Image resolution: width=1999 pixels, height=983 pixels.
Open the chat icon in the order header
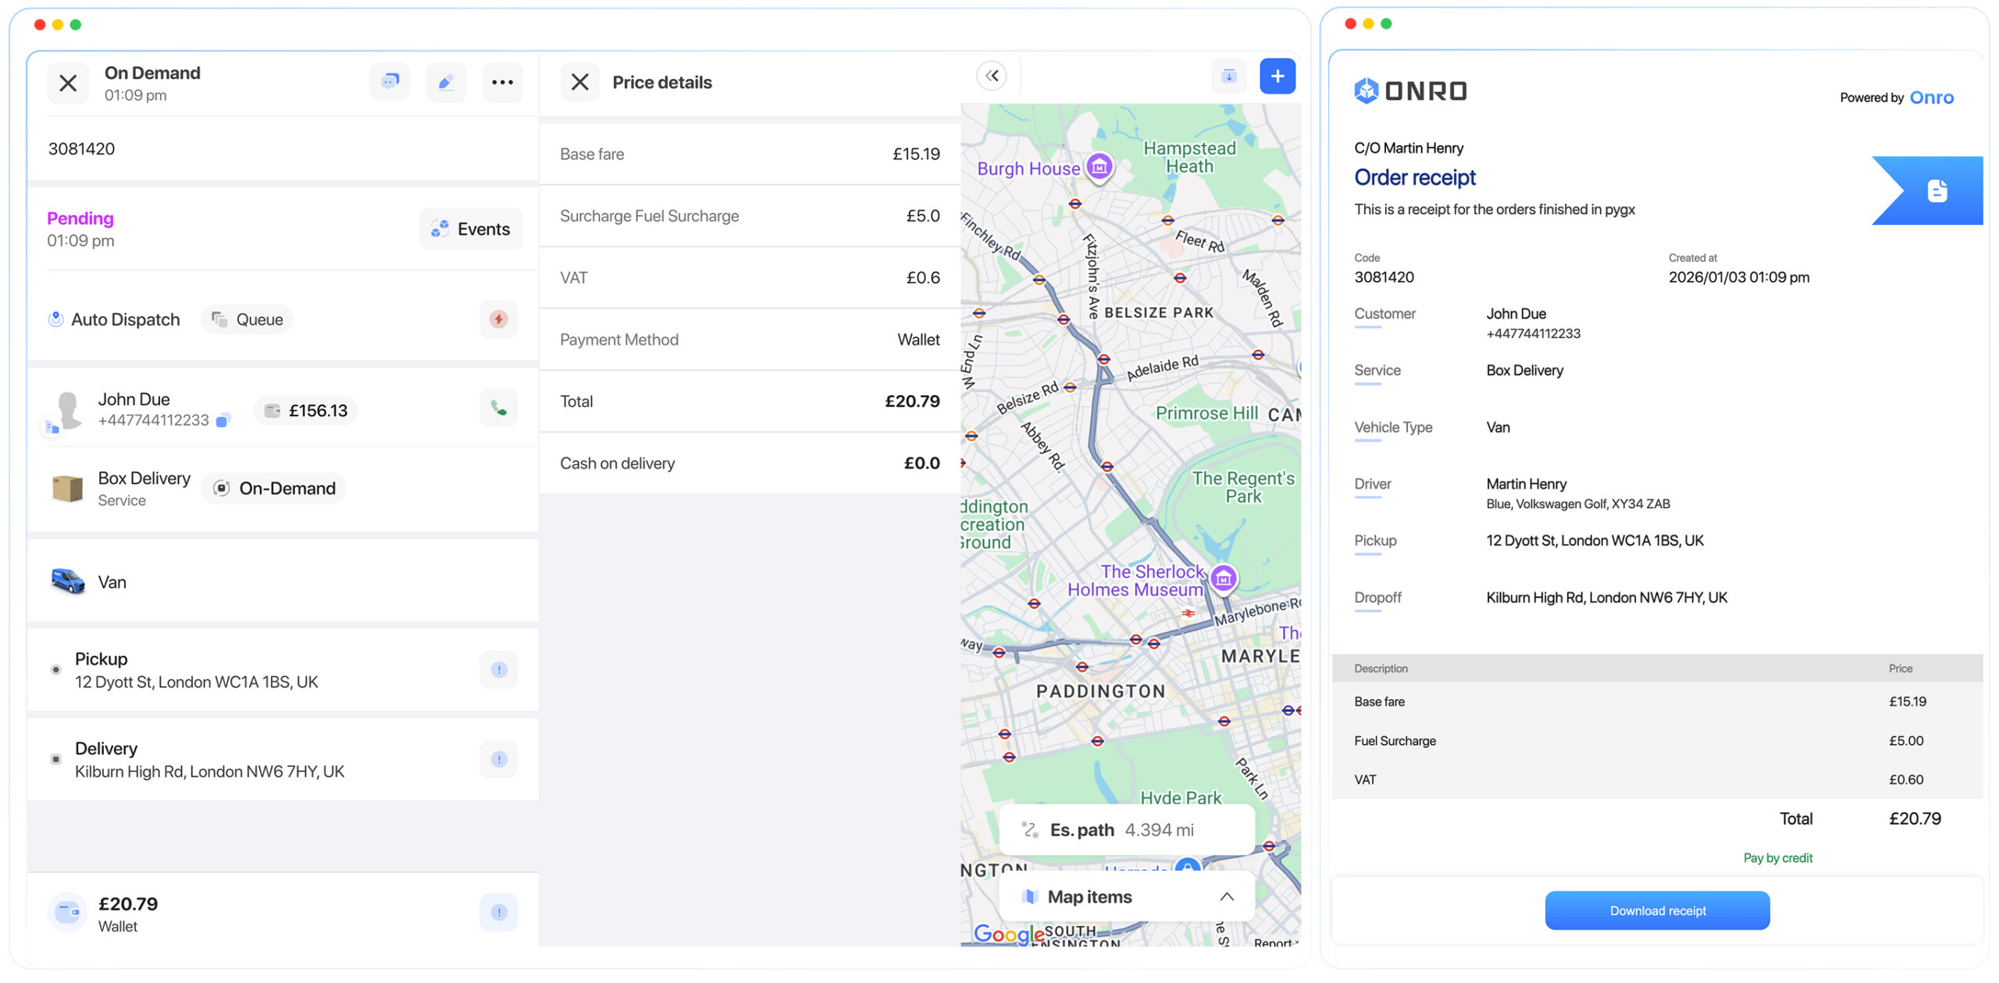pyautogui.click(x=389, y=81)
